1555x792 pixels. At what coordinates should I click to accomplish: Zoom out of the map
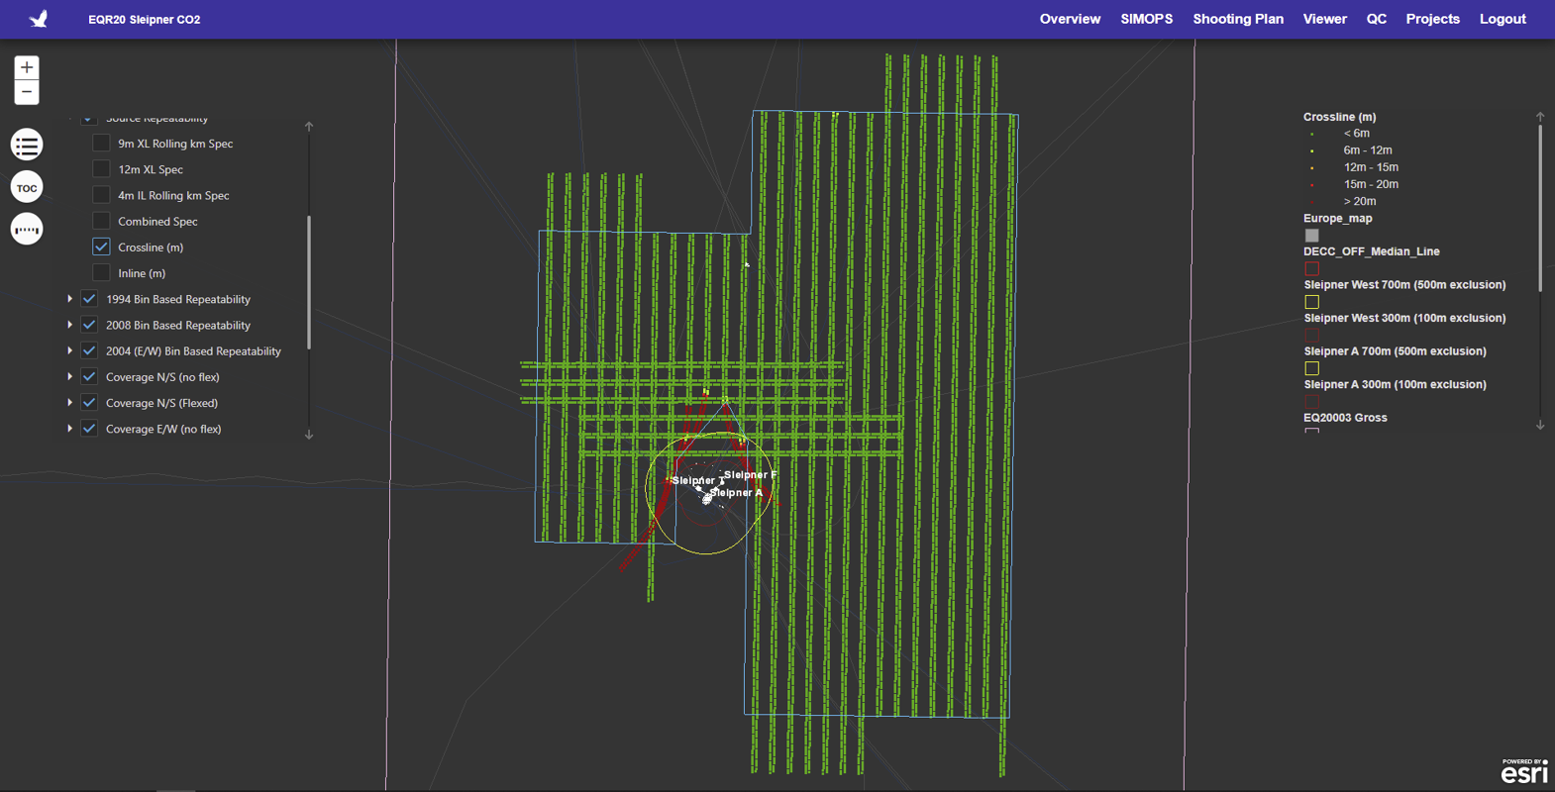(27, 93)
